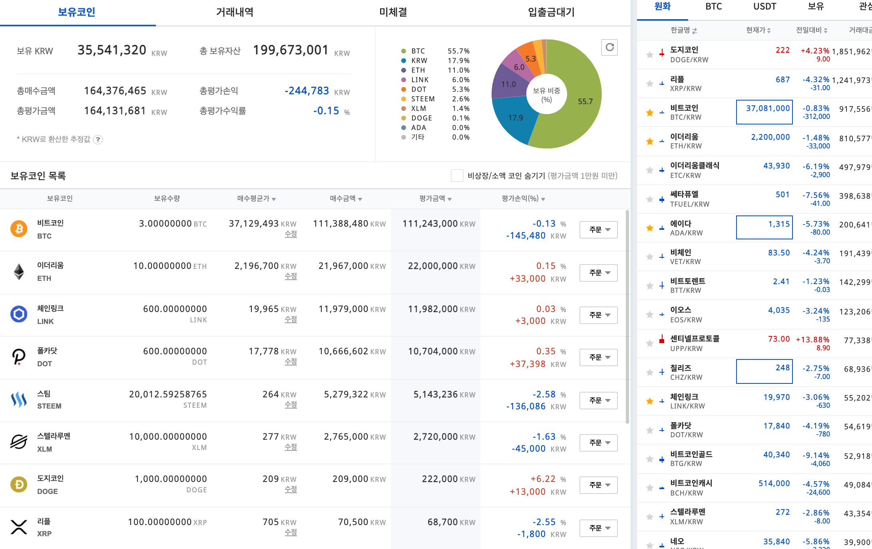872x549 pixels.
Task: Click the Bitcoin coin icon in holdings list
Action: (19, 229)
